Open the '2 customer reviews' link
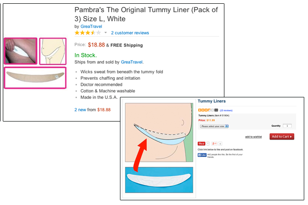Screen dimensions: 308x205 (x=130, y=33)
